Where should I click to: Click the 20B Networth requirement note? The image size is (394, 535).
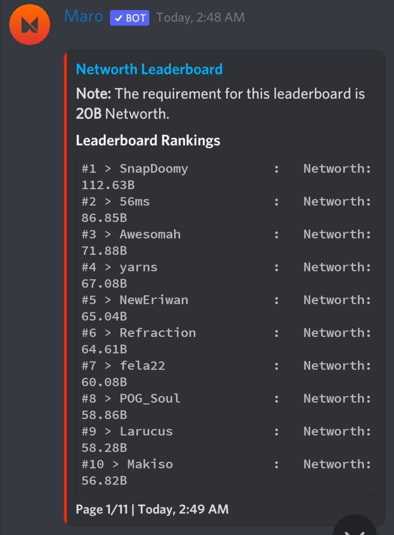(x=220, y=104)
